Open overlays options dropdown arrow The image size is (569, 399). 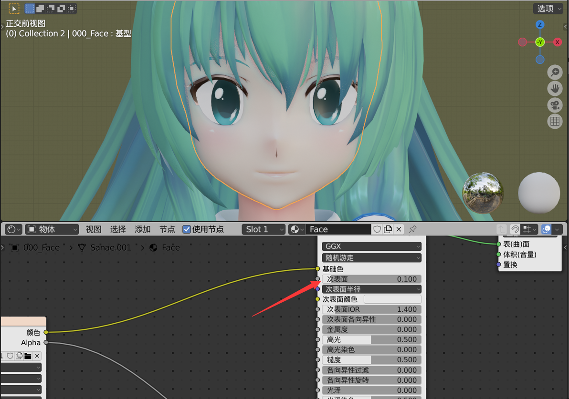click(x=557, y=229)
